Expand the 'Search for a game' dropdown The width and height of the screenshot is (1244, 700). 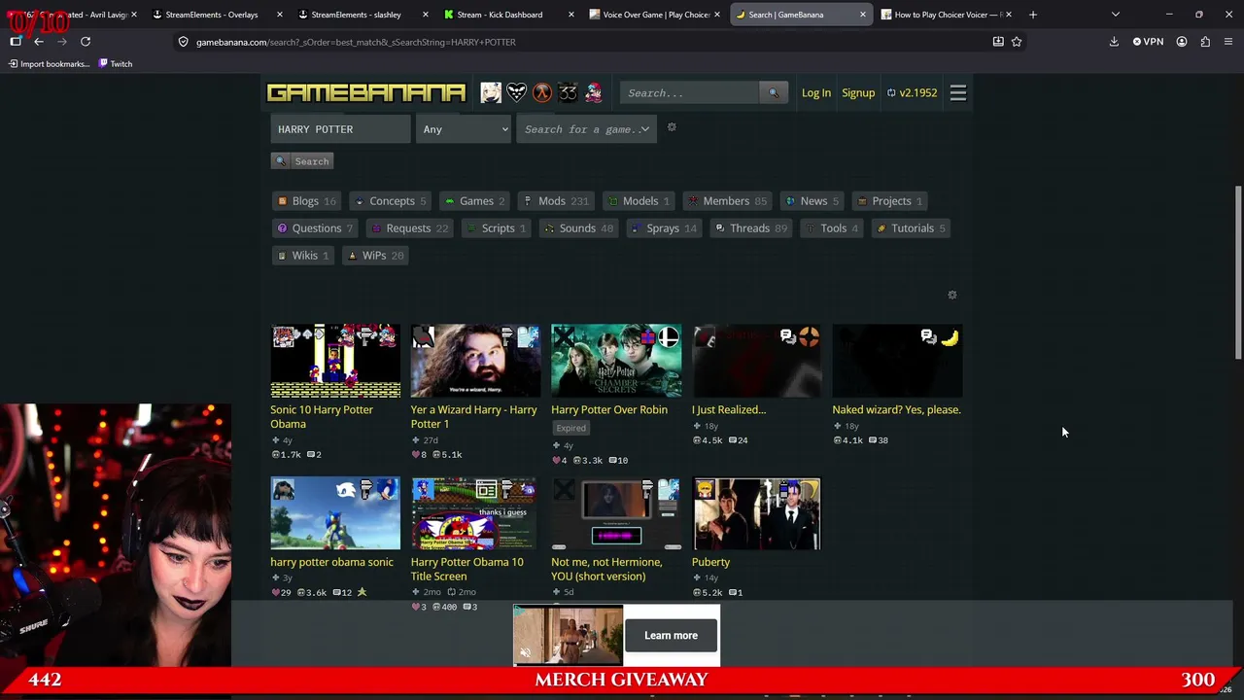coord(587,129)
